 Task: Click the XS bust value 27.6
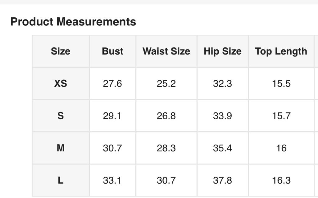click(112, 83)
